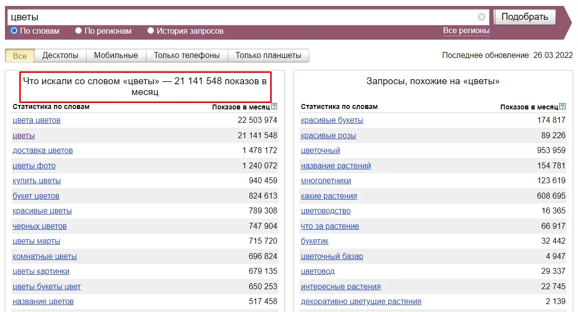Select the 'Только телефоны' tab
The width and height of the screenshot is (578, 312).
coord(187,55)
